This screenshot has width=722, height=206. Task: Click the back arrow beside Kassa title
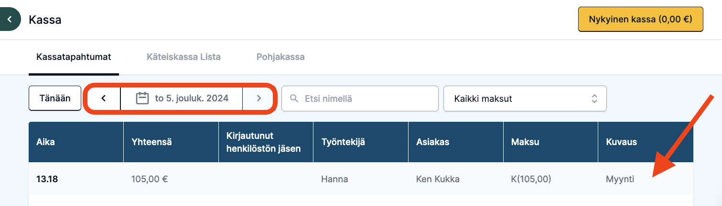pyautogui.click(x=10, y=20)
